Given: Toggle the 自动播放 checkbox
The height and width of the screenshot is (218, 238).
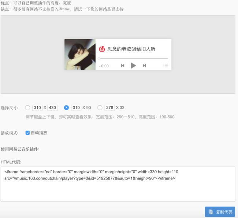Looking at the screenshot, I should (x=27, y=133).
